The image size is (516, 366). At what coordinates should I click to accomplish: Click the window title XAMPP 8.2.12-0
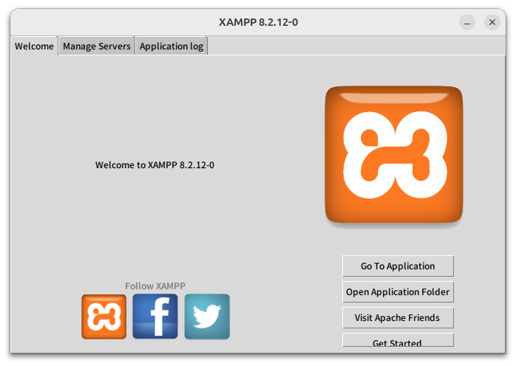(x=258, y=22)
